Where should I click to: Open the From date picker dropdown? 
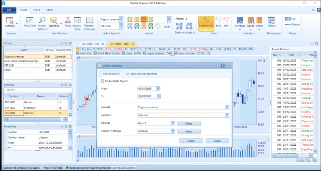pyautogui.click(x=160, y=88)
